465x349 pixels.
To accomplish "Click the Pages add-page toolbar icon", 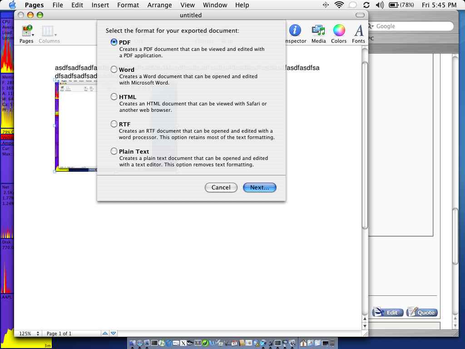I will 26,31.
